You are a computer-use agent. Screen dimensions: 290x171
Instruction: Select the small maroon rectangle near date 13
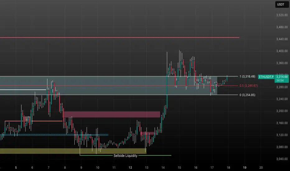click(147, 133)
